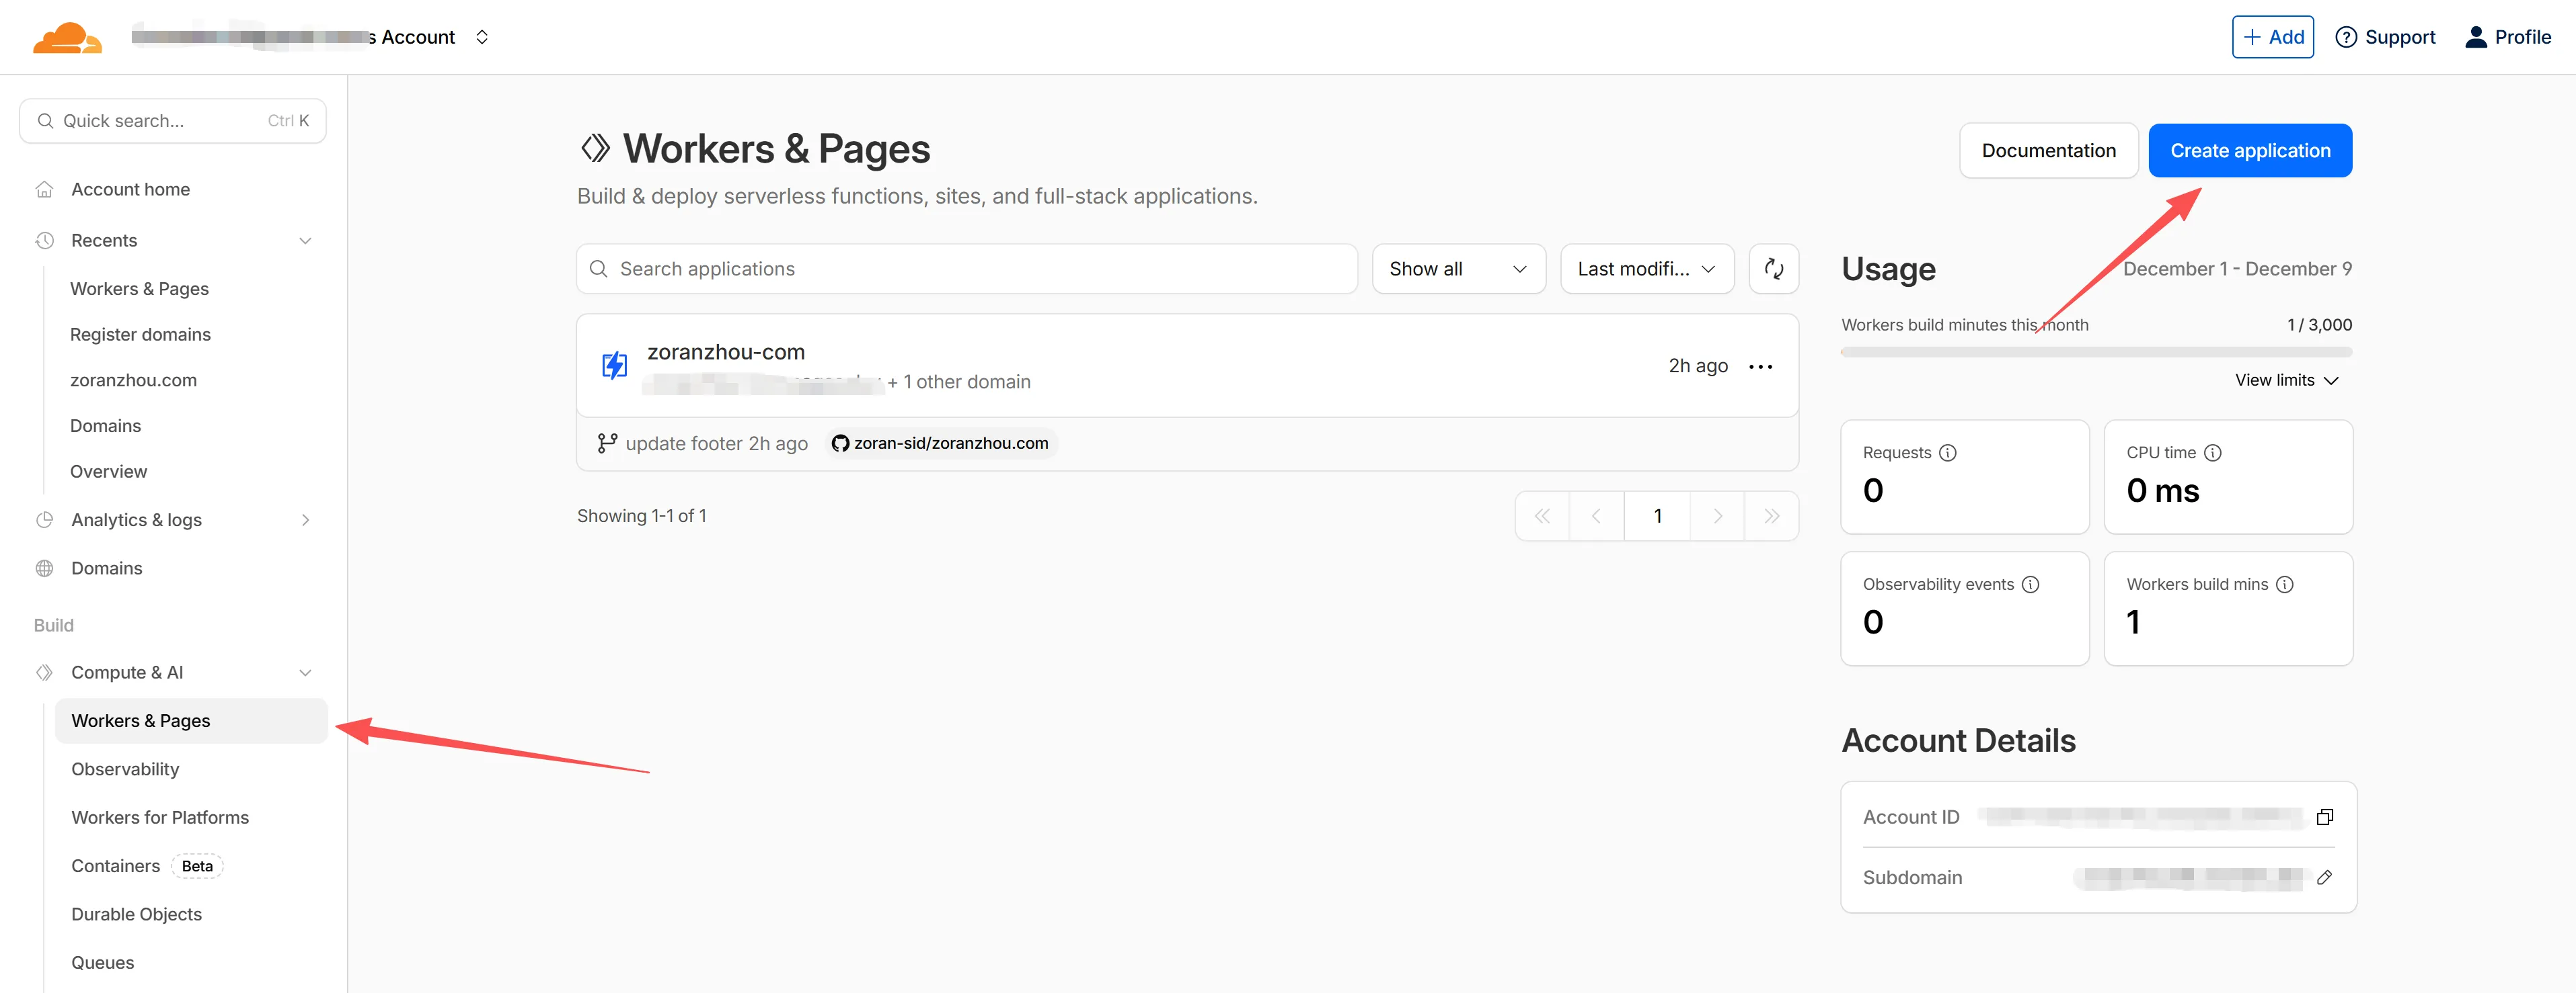Show Observability events info icon
This screenshot has width=2576, height=993.
(x=2030, y=585)
